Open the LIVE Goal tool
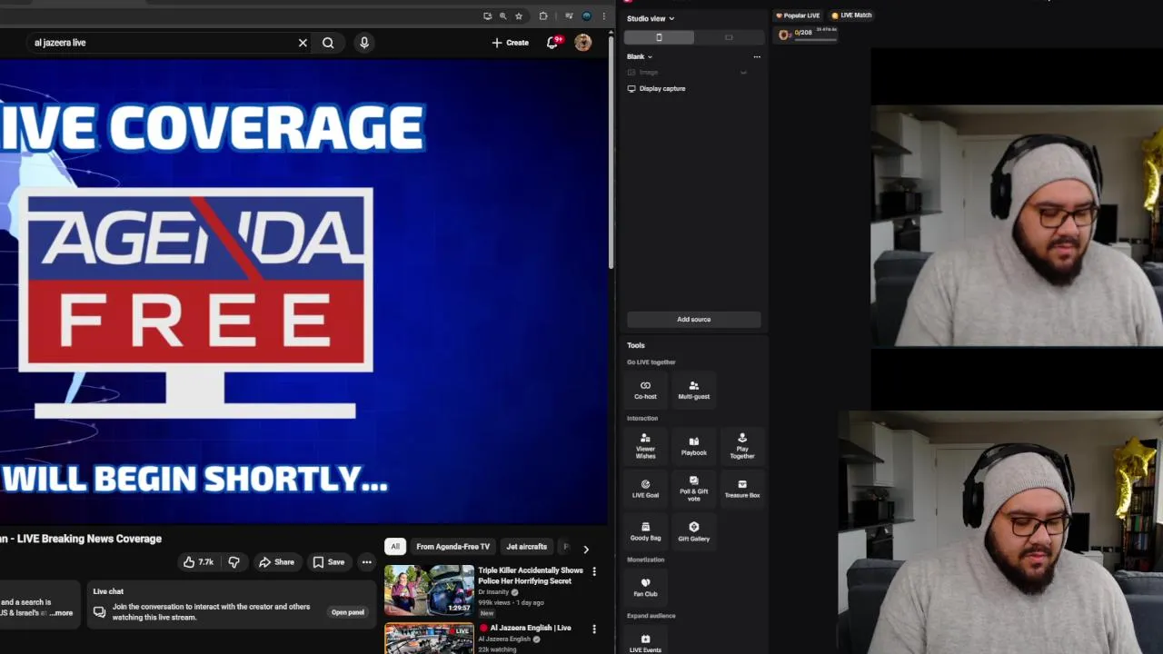The image size is (1163, 654). [x=645, y=489]
